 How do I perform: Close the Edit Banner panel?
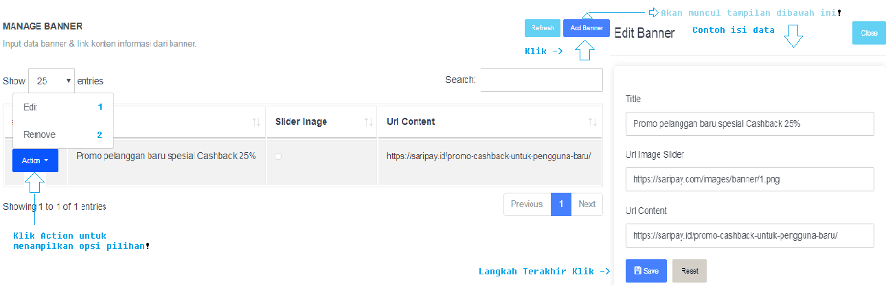(868, 33)
